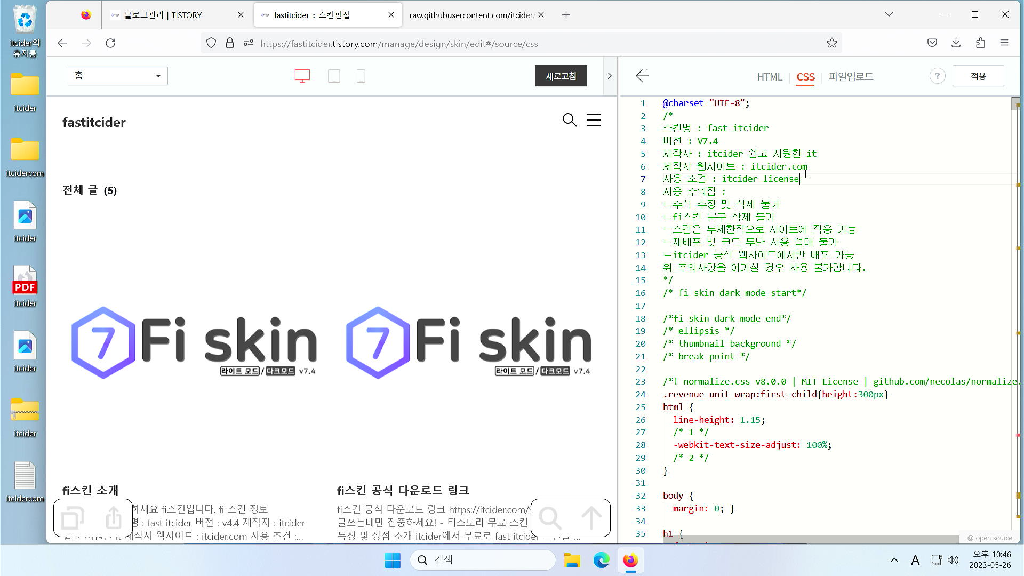
Task: Close the raw.githubusercontent.com tab
Action: pos(541,15)
